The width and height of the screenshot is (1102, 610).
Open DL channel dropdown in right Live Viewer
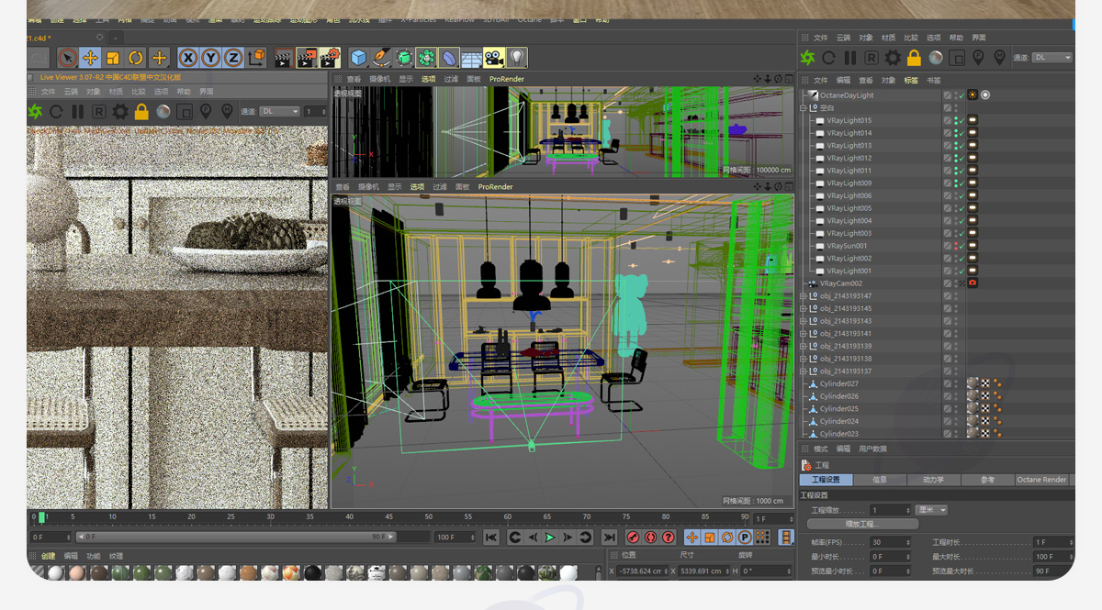(x=1052, y=57)
